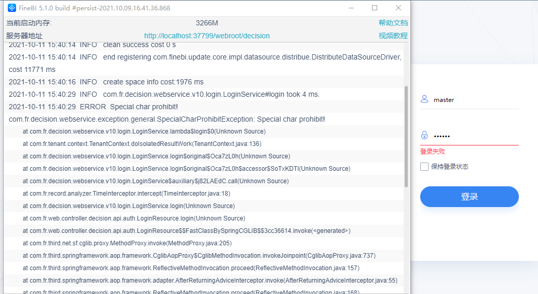
Task: Minimize the FineBI launcher window
Action: tap(351, 8)
